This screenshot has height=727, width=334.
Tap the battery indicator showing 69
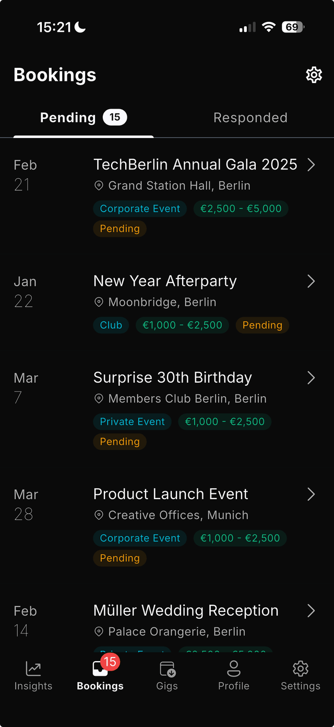293,27
